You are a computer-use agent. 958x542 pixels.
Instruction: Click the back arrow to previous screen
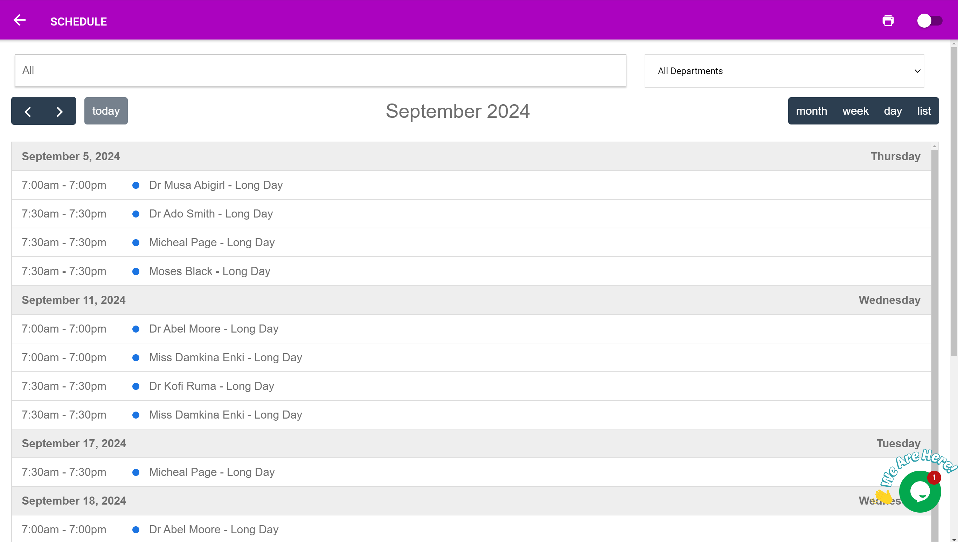coord(19,20)
